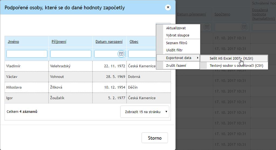Viewport: 276px width, 150px height.
Task: Select the Vohnout surname cell
Action: [70, 77]
